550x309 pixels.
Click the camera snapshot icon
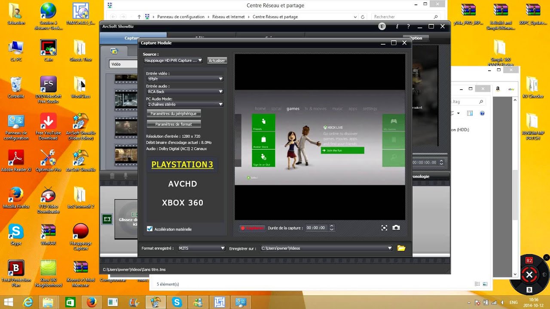click(x=396, y=228)
